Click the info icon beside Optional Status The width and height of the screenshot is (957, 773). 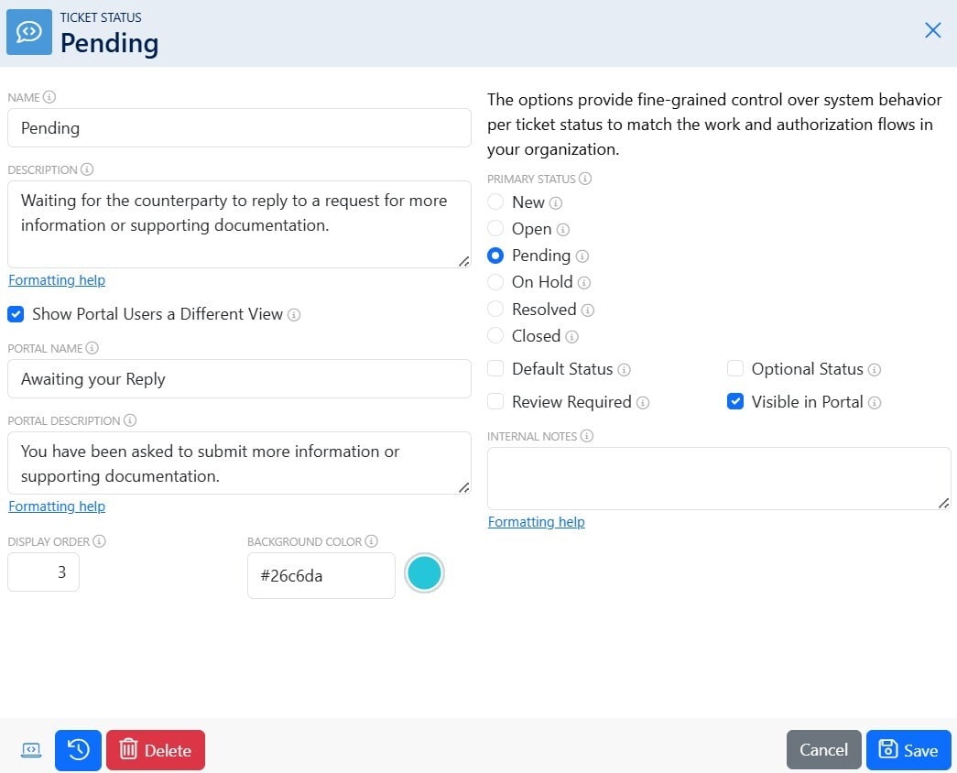tap(875, 369)
